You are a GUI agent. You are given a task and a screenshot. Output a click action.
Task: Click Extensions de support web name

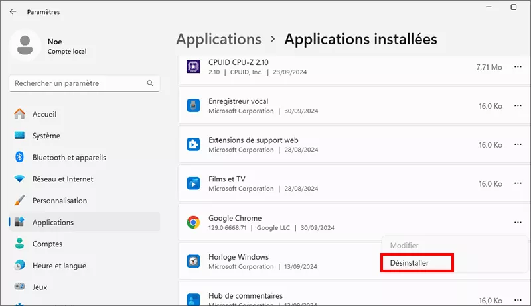(x=254, y=140)
